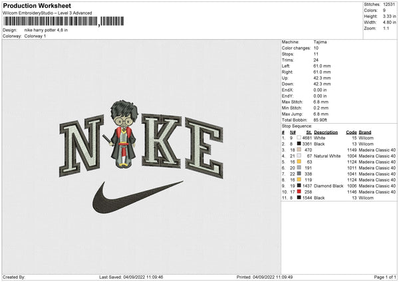Image resolution: width=399 pixels, height=282 pixels.
Task: Click the Stops value 11
Action: [x=316, y=54]
